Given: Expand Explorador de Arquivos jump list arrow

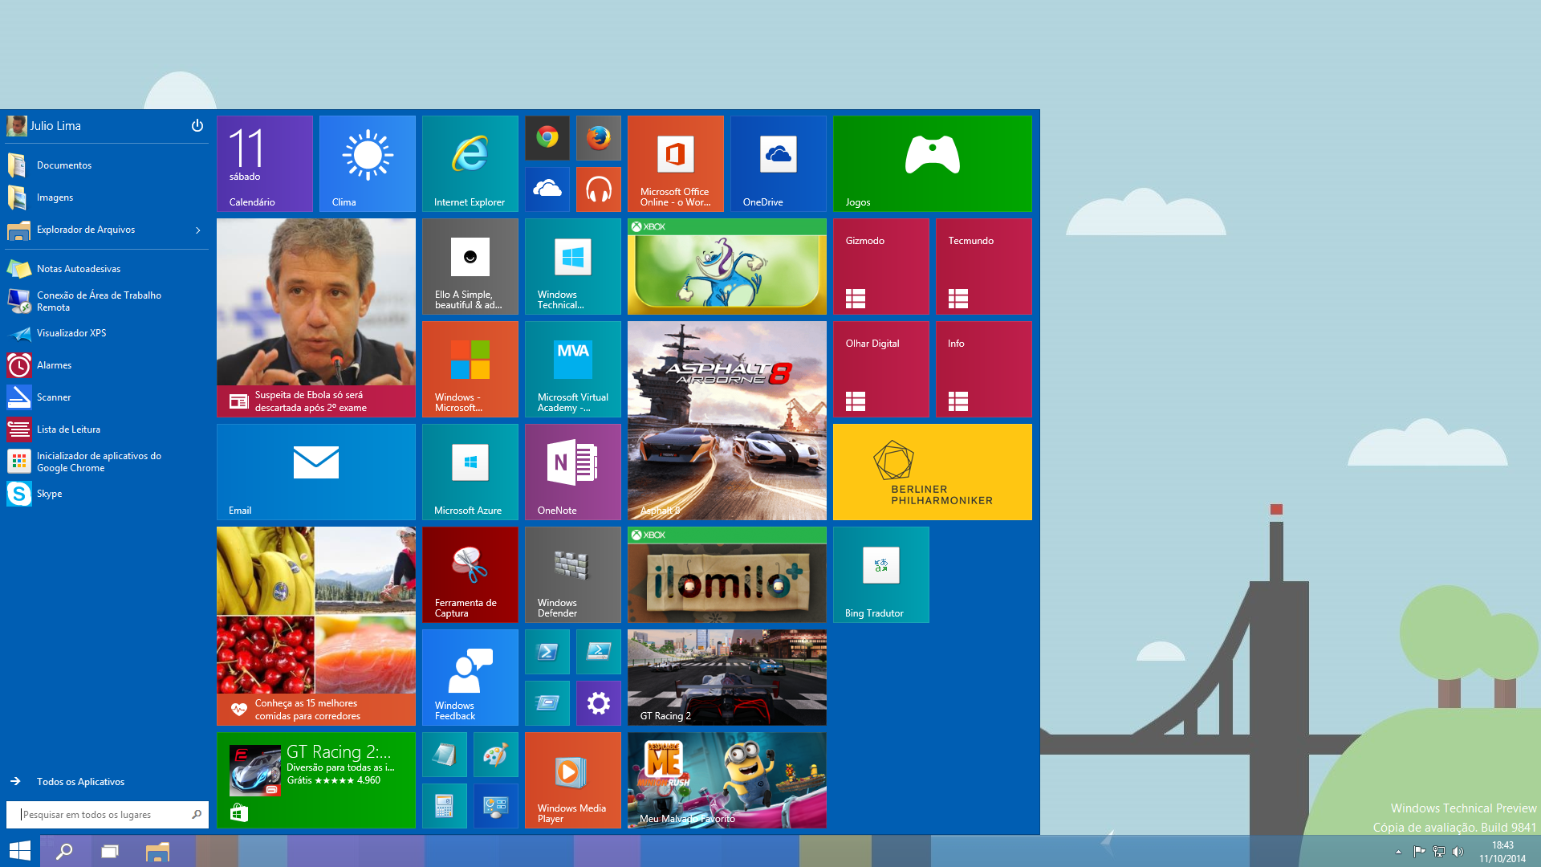Looking at the screenshot, I should 198,230.
